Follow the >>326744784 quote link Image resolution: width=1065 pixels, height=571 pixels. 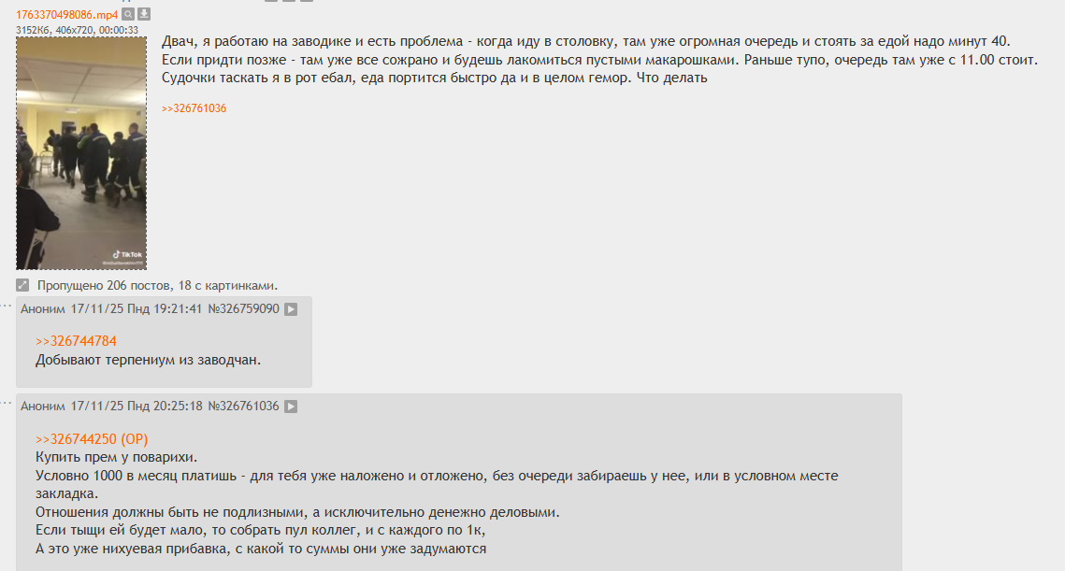coord(76,341)
